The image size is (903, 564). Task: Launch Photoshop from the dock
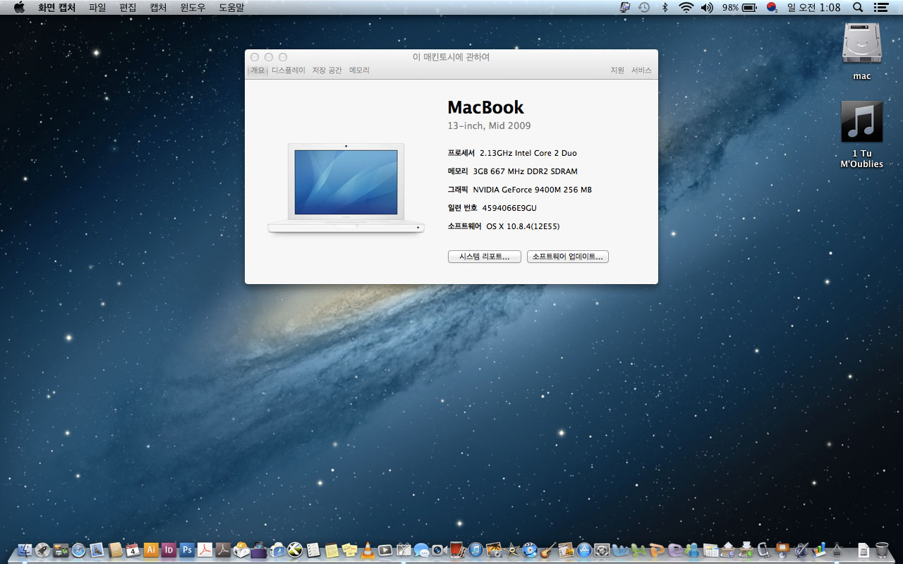pyautogui.click(x=187, y=550)
